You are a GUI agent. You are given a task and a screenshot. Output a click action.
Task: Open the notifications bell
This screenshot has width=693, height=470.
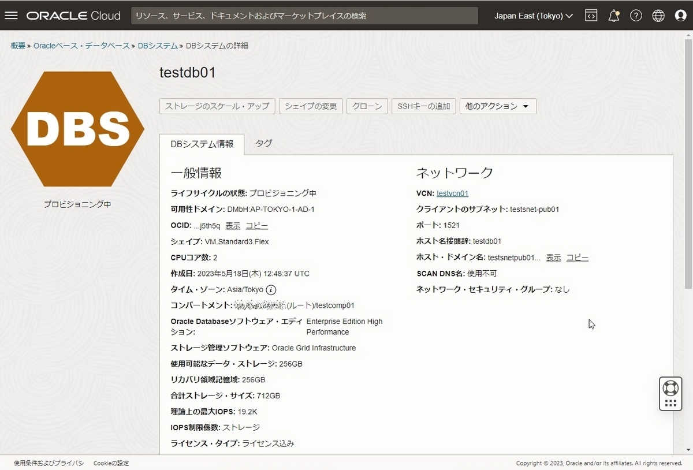pyautogui.click(x=613, y=16)
